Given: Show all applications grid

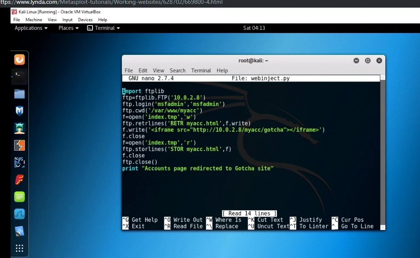Looking at the screenshot, I should pyautogui.click(x=19, y=248).
